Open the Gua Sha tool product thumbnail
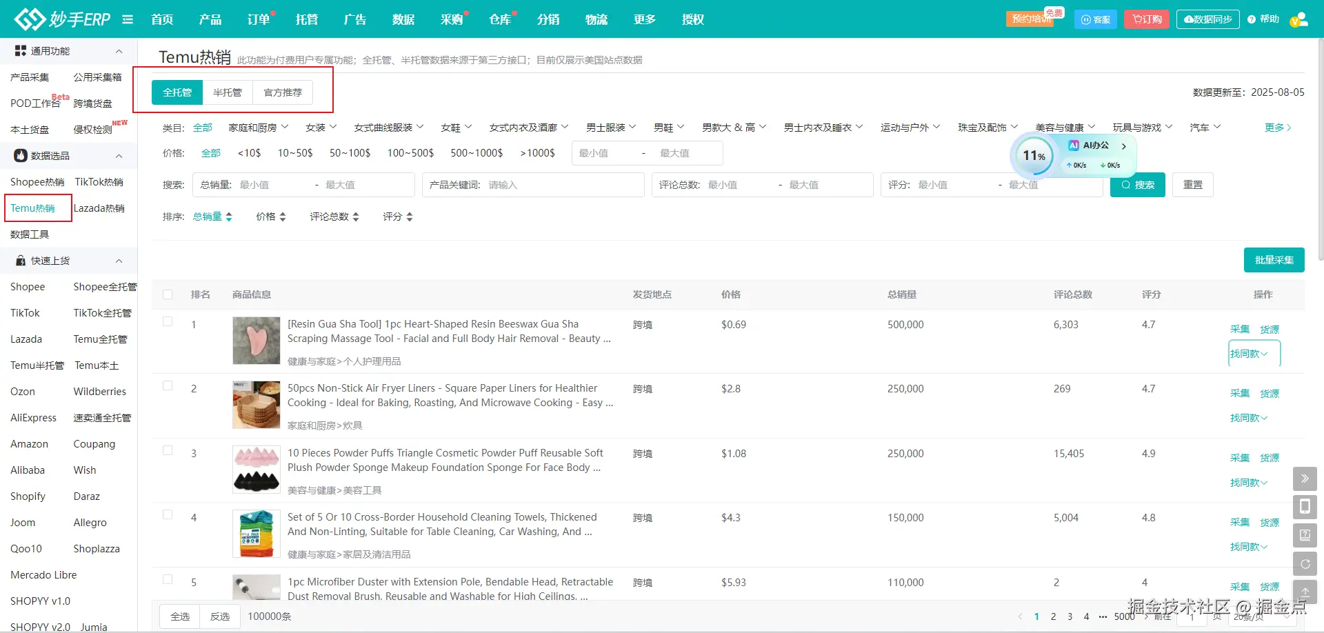This screenshot has width=1324, height=633. click(257, 341)
